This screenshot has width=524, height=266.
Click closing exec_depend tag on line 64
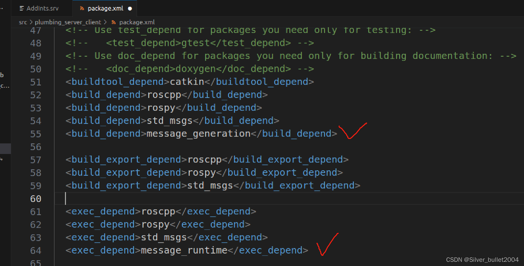(x=268, y=250)
